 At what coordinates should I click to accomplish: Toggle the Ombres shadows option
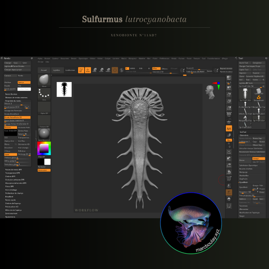pyautogui.click(x=10, y=127)
